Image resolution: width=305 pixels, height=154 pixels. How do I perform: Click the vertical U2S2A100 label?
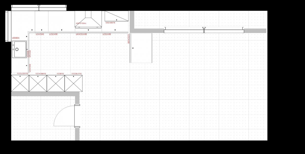[x=129, y=39]
